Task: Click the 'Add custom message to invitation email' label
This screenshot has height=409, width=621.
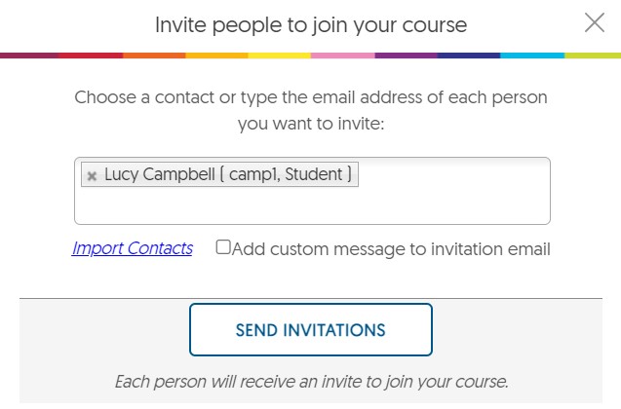Action: [391, 249]
